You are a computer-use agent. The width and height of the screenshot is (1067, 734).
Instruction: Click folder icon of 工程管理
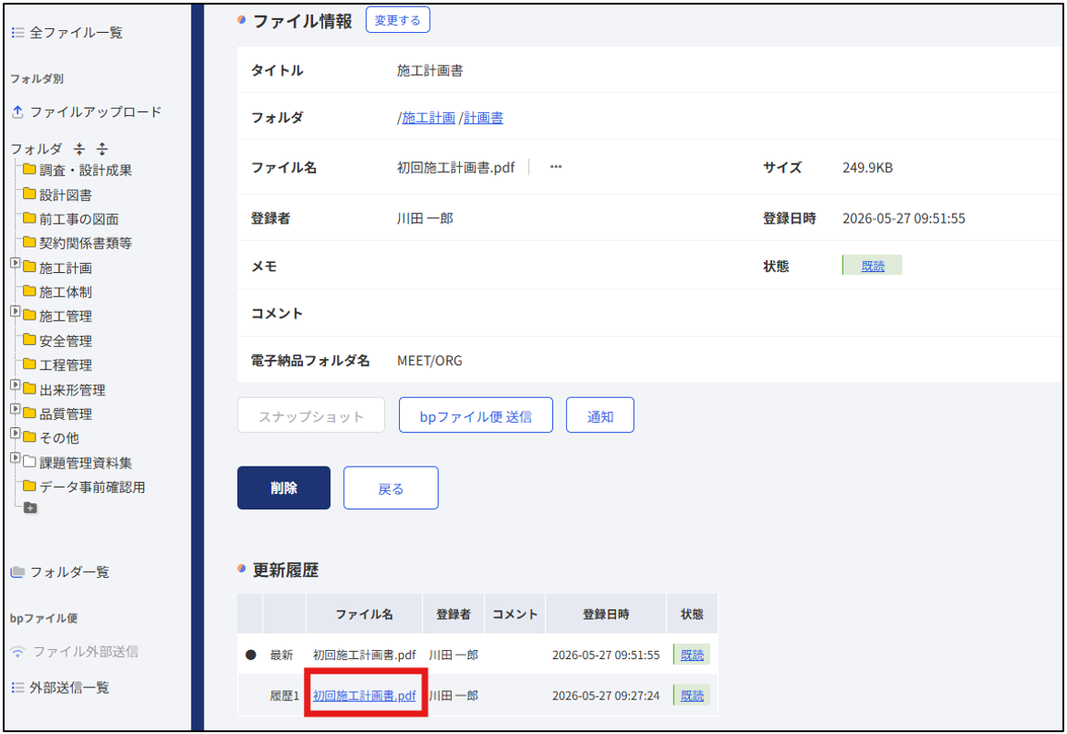[x=29, y=363]
